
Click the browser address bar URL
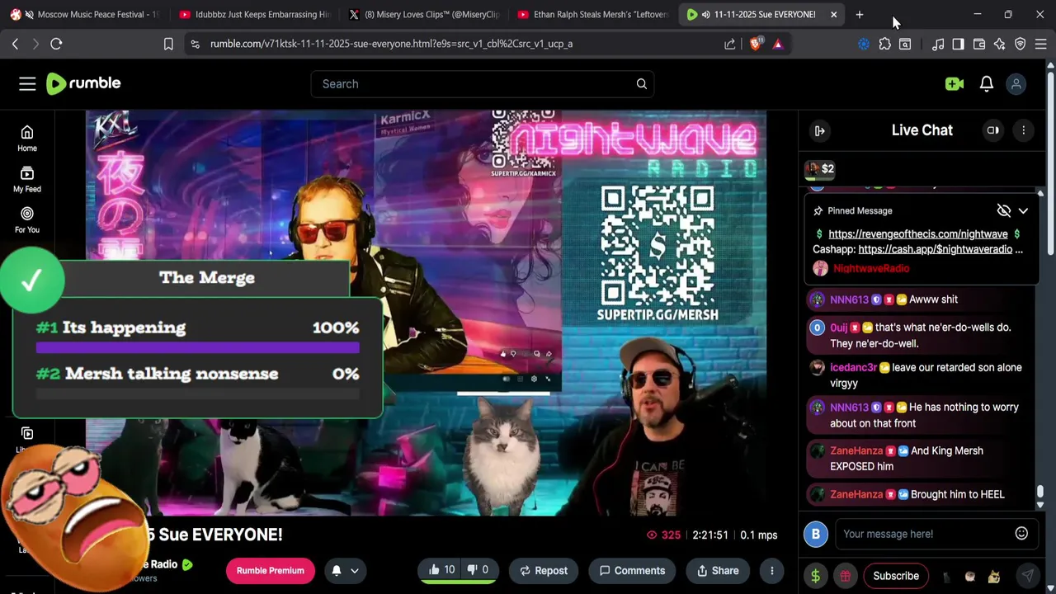point(391,44)
